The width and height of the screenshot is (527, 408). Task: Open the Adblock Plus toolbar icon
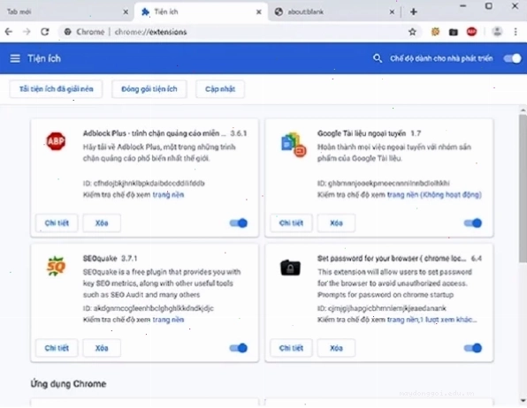tap(471, 32)
